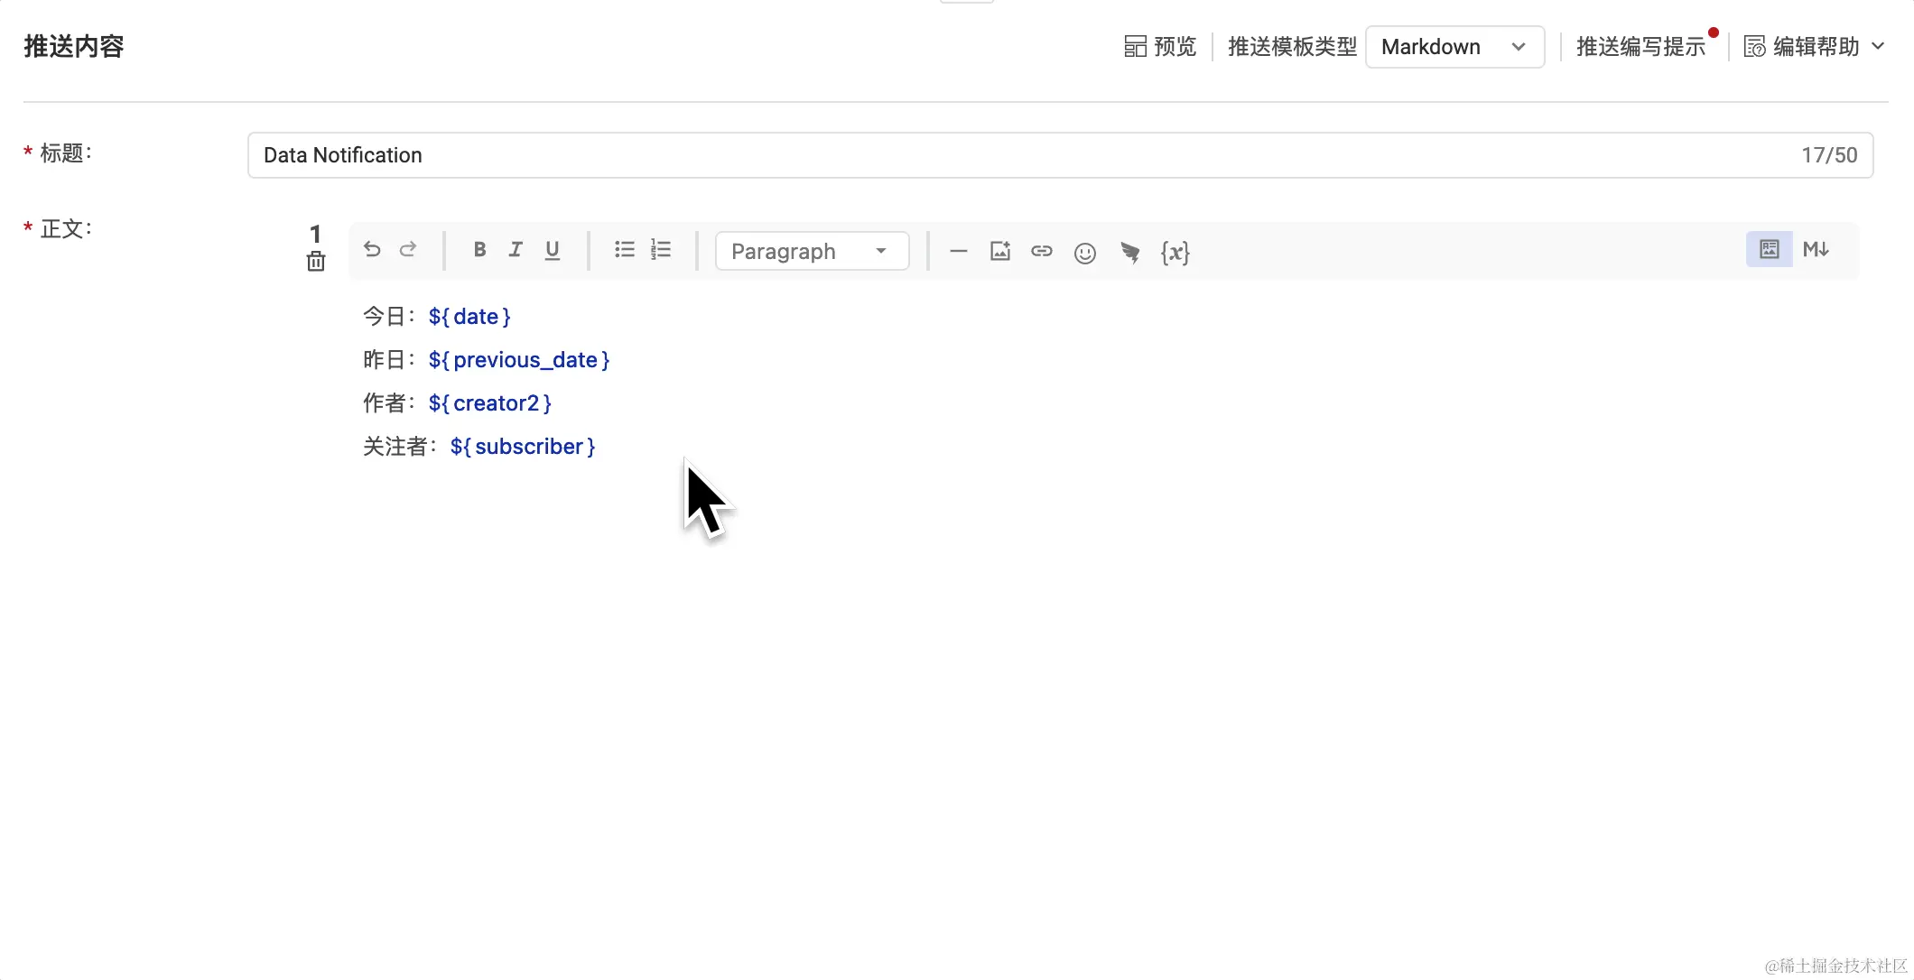Image resolution: width=1914 pixels, height=980 pixels.
Task: Open the Paragraph style dropdown
Action: tap(811, 251)
